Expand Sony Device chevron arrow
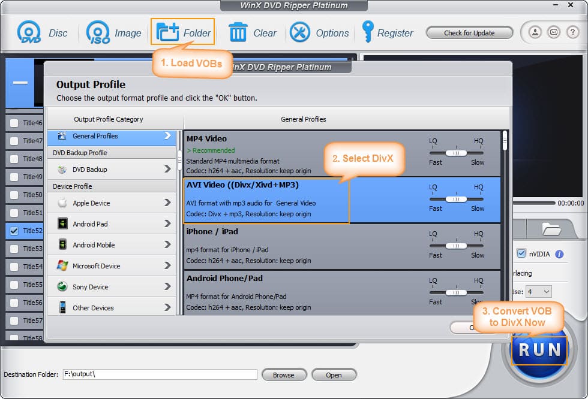Viewport: 588px width, 399px height. click(167, 286)
